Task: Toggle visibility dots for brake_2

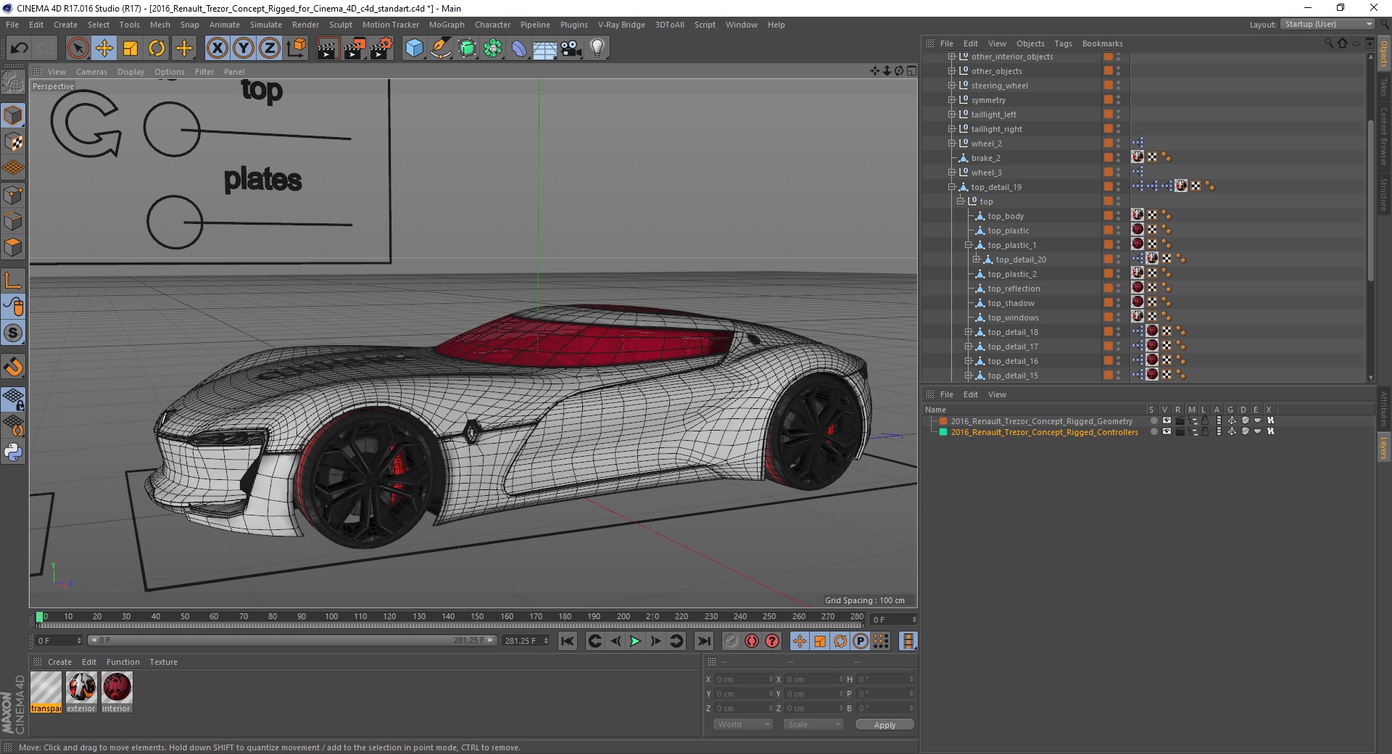Action: pos(1118,158)
